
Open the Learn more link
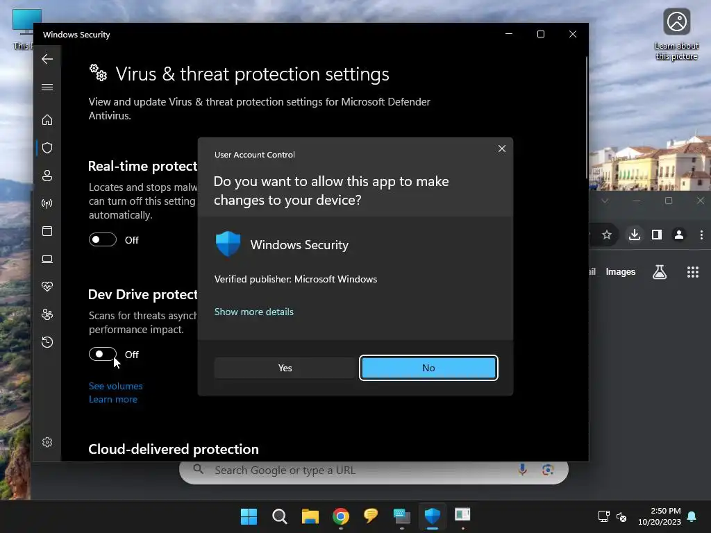[113, 399]
